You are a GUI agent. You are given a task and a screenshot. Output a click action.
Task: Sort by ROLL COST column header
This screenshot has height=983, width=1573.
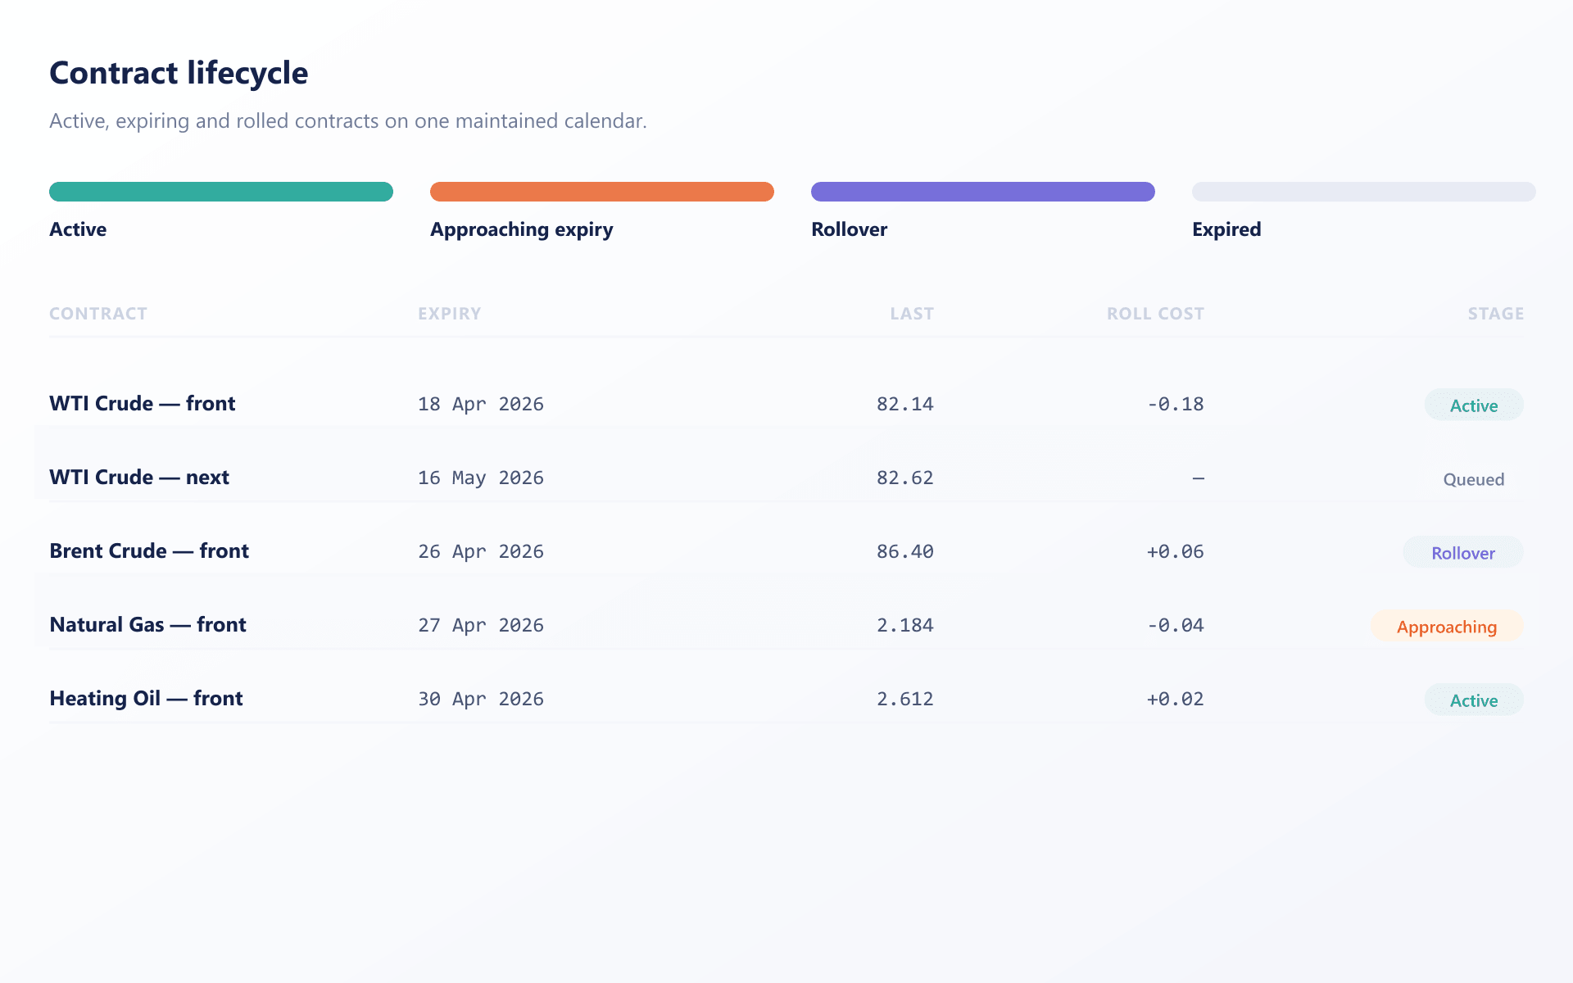(1155, 314)
